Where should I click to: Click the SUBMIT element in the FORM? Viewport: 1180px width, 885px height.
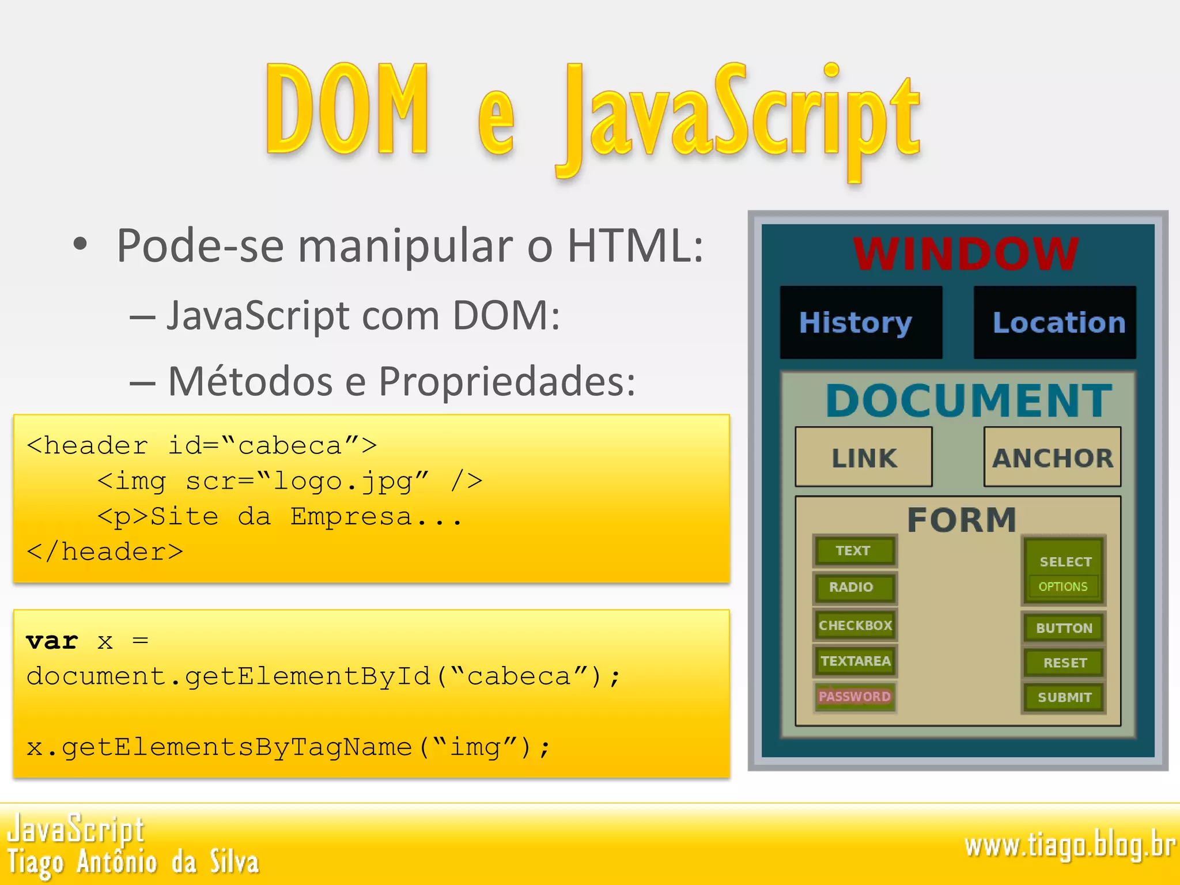(1064, 697)
